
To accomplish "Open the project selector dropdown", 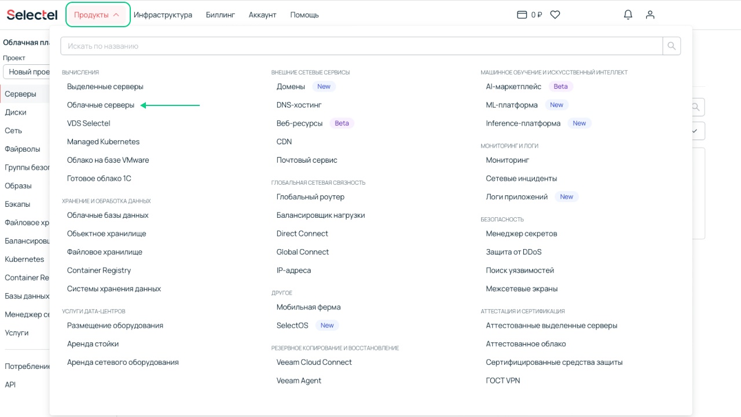I will coord(26,72).
